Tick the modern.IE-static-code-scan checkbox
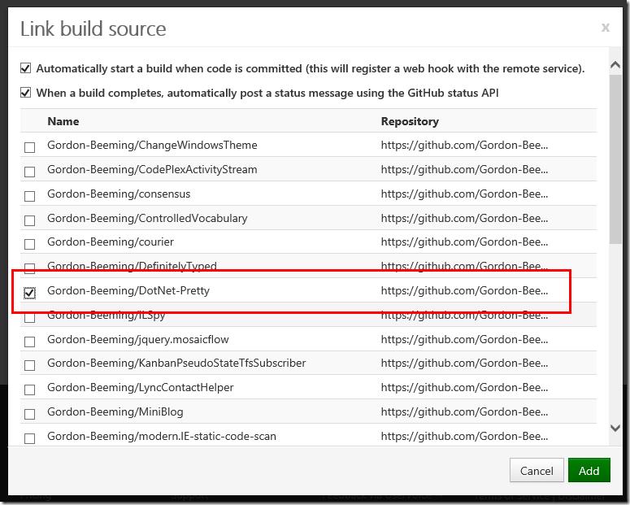 (29, 438)
